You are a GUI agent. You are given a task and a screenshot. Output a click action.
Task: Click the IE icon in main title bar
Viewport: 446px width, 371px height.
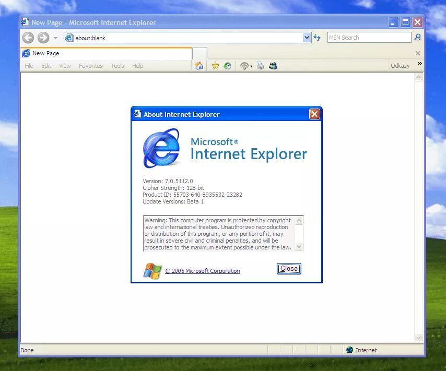[x=25, y=22]
